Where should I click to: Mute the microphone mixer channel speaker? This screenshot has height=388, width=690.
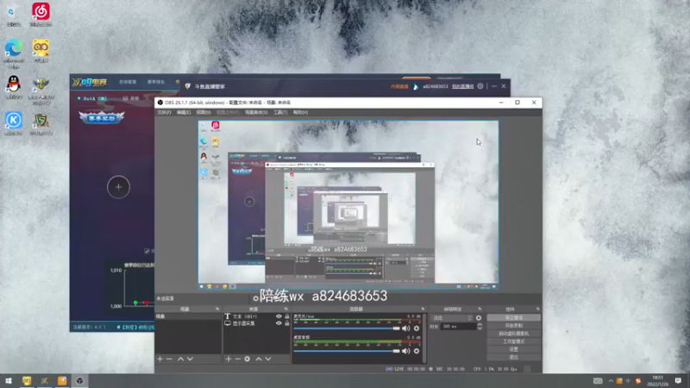point(405,329)
